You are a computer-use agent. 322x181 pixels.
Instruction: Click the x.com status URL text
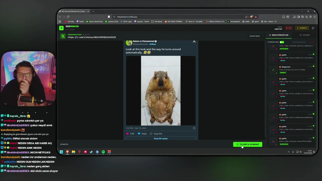tap(92, 37)
